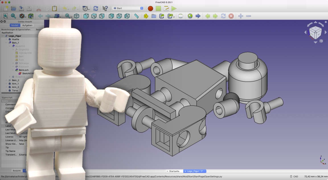The width and height of the screenshot is (328, 180).
Task: Open the CAD navigation style indicator
Action: pyautogui.click(x=294, y=177)
